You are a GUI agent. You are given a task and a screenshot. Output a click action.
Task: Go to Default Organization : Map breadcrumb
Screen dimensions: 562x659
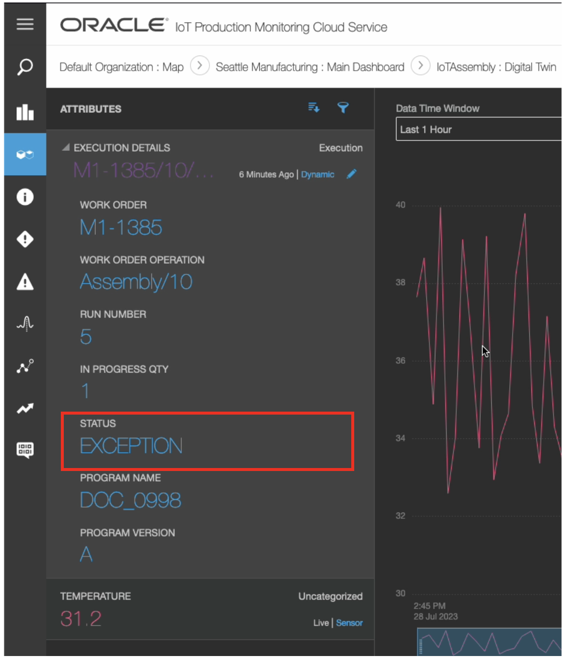pyautogui.click(x=121, y=67)
